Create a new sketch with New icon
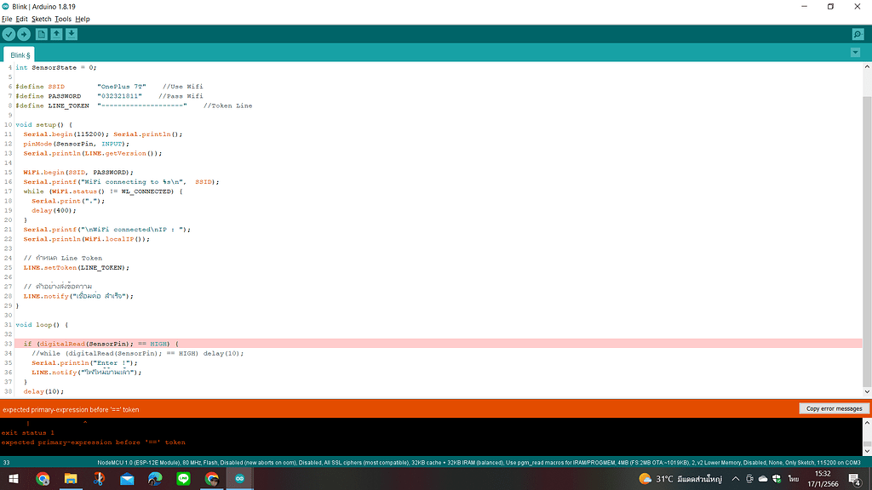Viewport: 872px width, 490px height. tap(41, 34)
